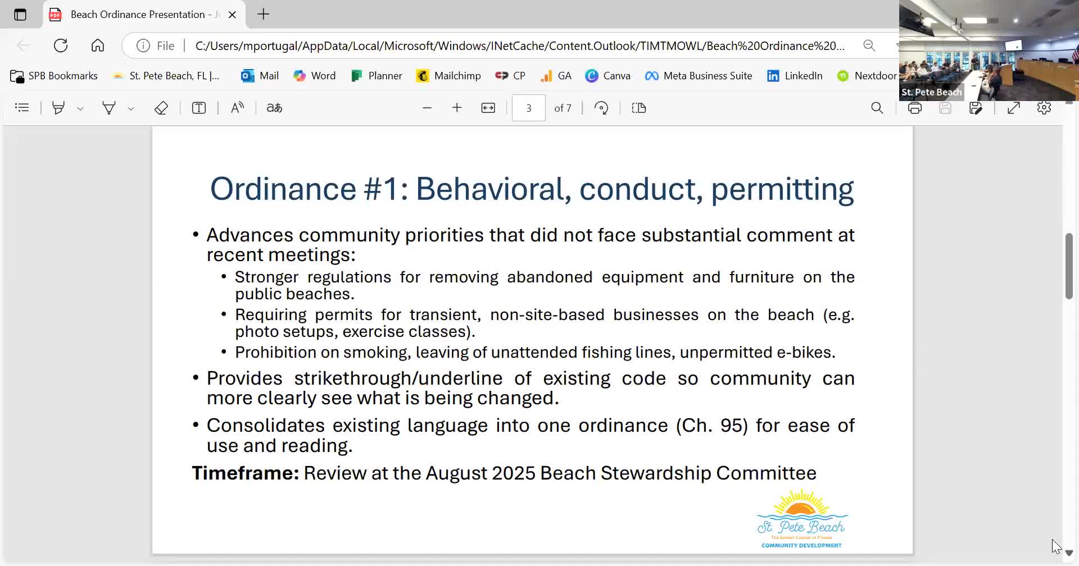Click the page number field

tap(529, 108)
